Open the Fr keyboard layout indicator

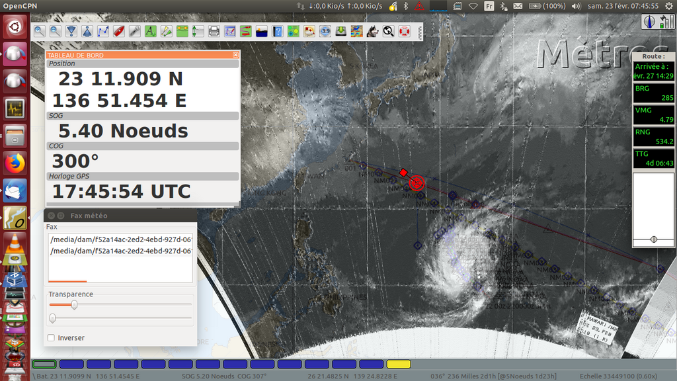pos(489,6)
